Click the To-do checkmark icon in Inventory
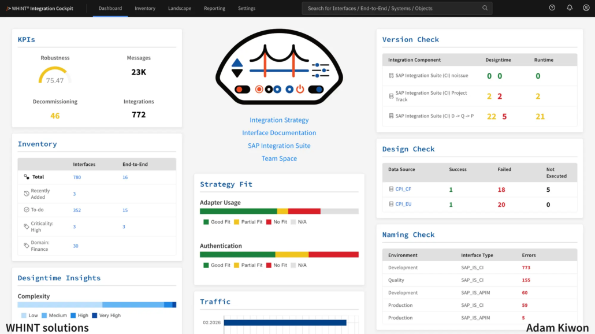Screen dimensions: 595x334 tap(27, 210)
